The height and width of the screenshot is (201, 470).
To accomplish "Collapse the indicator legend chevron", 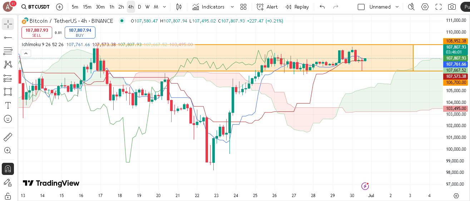I will [26, 54].
